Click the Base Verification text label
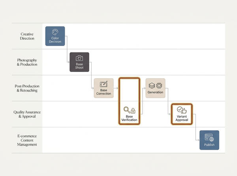 (x=130, y=118)
